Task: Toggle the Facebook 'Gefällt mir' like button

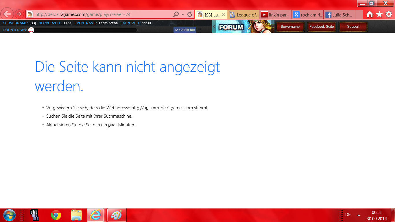Action: point(185,30)
